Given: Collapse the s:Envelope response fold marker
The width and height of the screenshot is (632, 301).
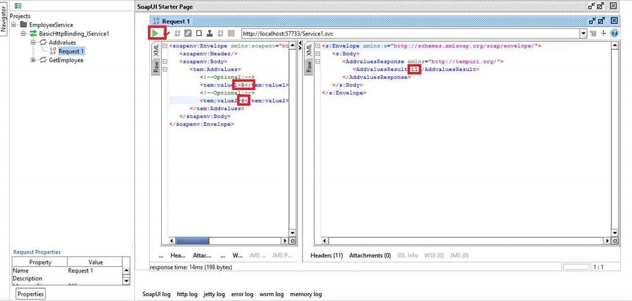Looking at the screenshot, I should [x=317, y=46].
